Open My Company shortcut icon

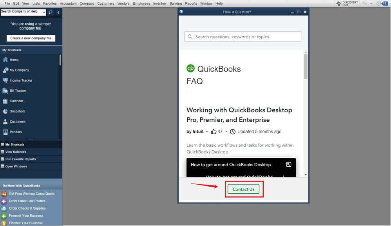pos(5,70)
